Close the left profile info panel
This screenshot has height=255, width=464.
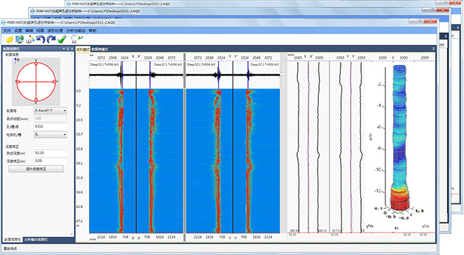(x=71, y=49)
